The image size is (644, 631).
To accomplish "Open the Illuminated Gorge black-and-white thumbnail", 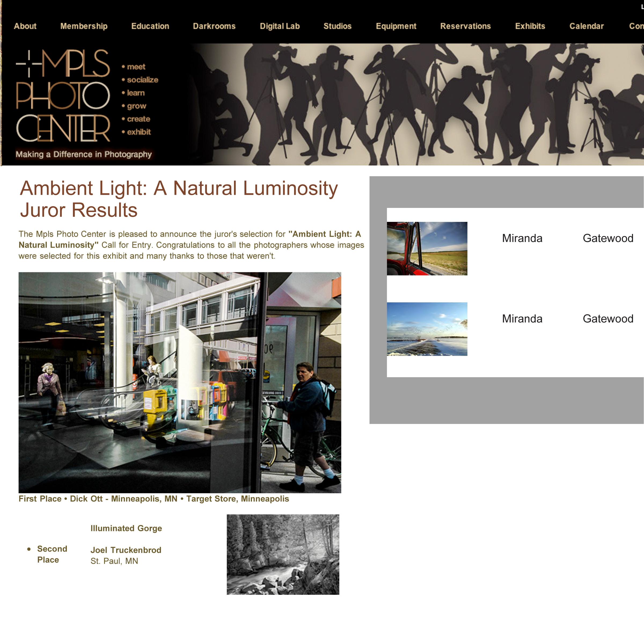I will pos(283,555).
